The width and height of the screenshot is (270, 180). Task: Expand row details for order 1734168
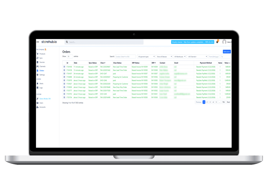point(64,67)
